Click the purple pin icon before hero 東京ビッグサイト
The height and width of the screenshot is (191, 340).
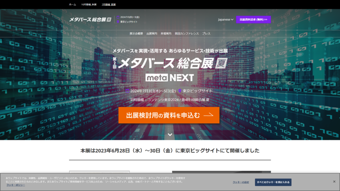click(180, 91)
